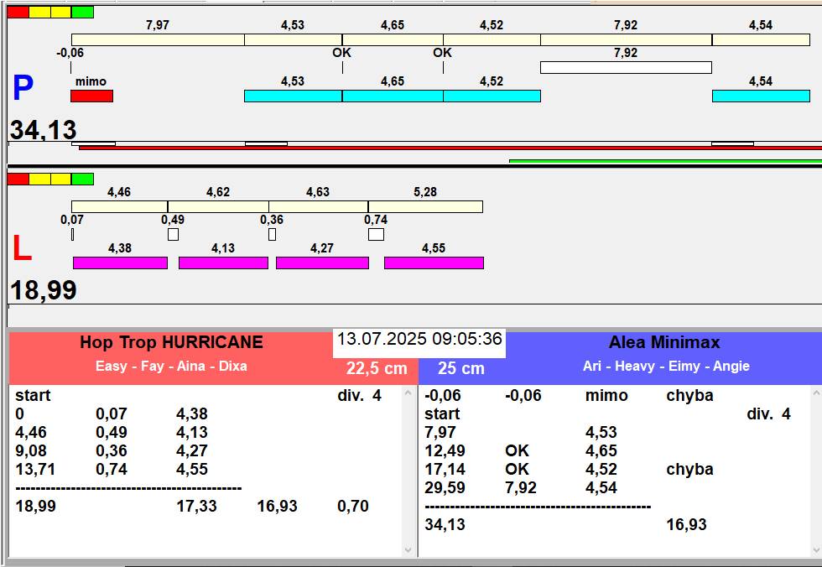Click '29,59' in the Alea Minimax results list
This screenshot has height=567, width=822.
point(445,488)
